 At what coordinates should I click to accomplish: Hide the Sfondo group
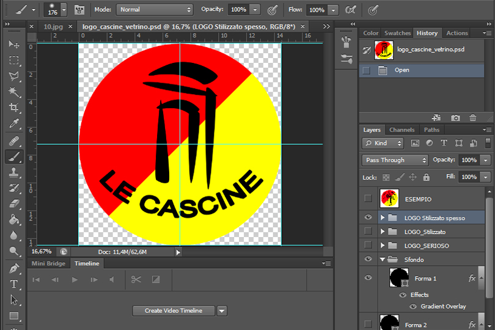368,259
